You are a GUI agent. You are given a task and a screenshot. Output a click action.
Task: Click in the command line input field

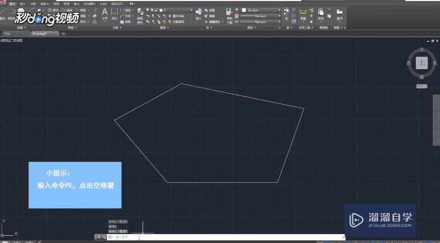pyautogui.click(x=227, y=237)
